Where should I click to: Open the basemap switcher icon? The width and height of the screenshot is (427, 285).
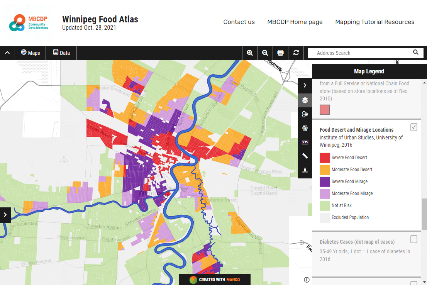pos(305,142)
